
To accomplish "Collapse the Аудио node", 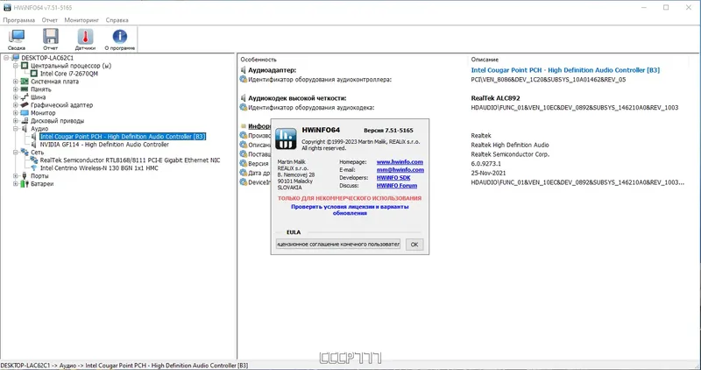I will pos(16,129).
